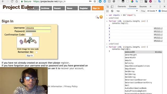Go back with browser back arrow
This screenshot has width=167, height=94.
click(x=3, y=1)
